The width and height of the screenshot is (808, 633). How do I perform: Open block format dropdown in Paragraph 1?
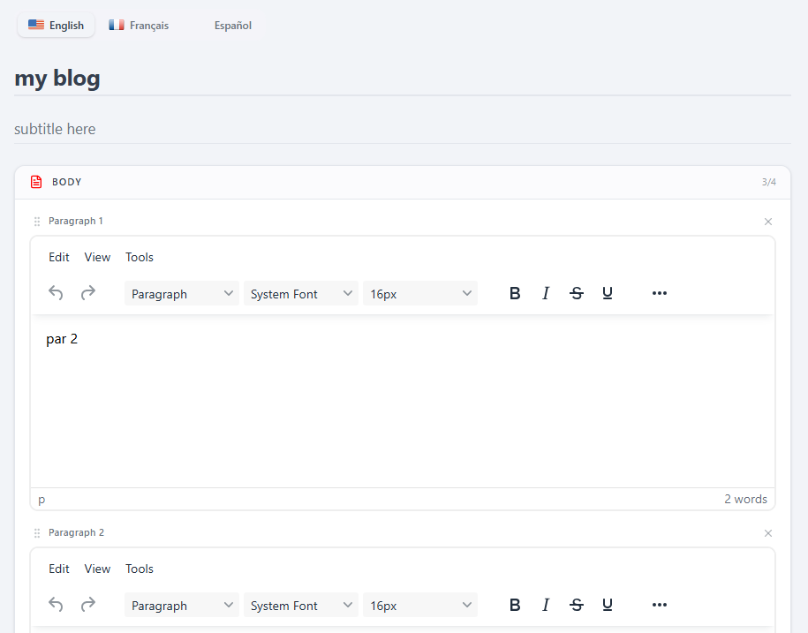(182, 294)
